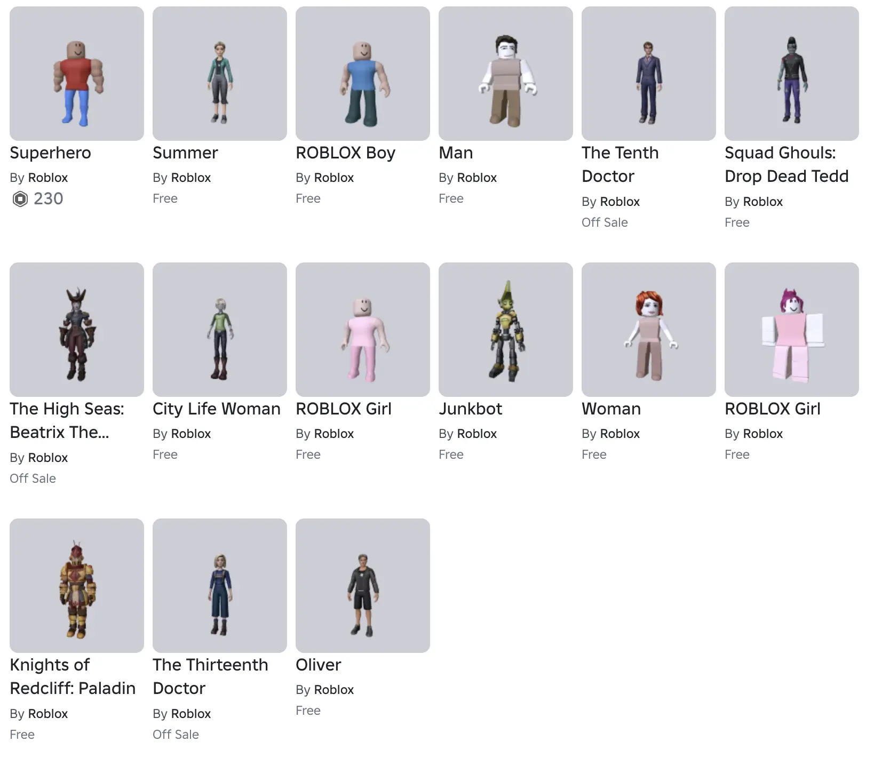Click The High Seas: Beatrix title

[x=67, y=420]
